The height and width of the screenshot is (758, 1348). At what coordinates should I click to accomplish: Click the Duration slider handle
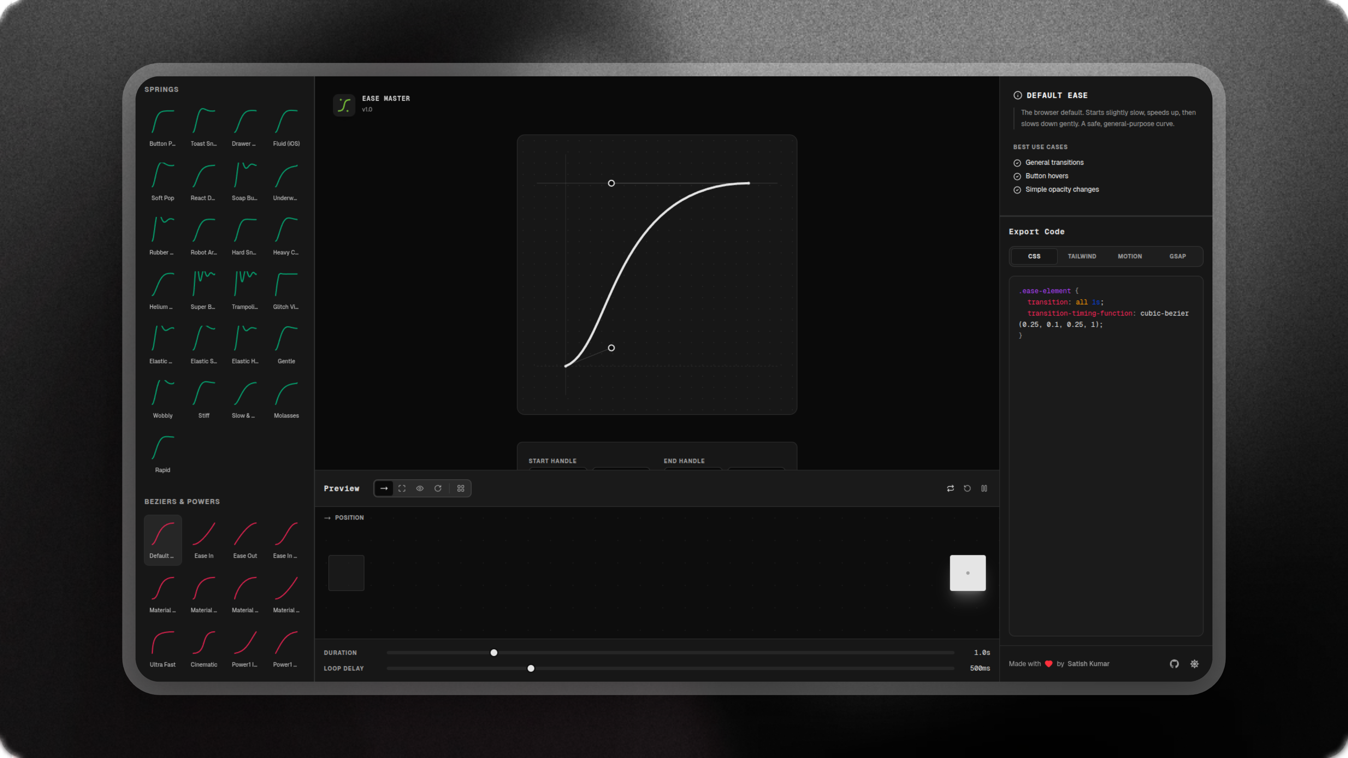click(x=494, y=652)
